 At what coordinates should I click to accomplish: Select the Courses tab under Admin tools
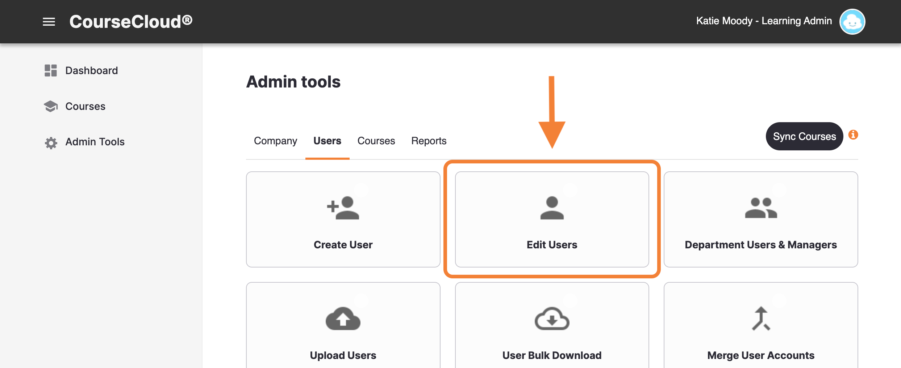click(x=376, y=141)
